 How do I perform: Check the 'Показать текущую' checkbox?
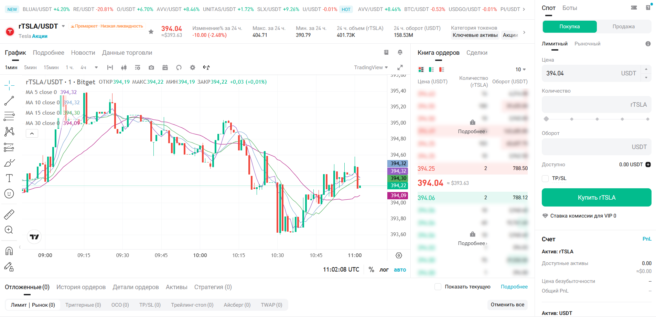point(438,287)
